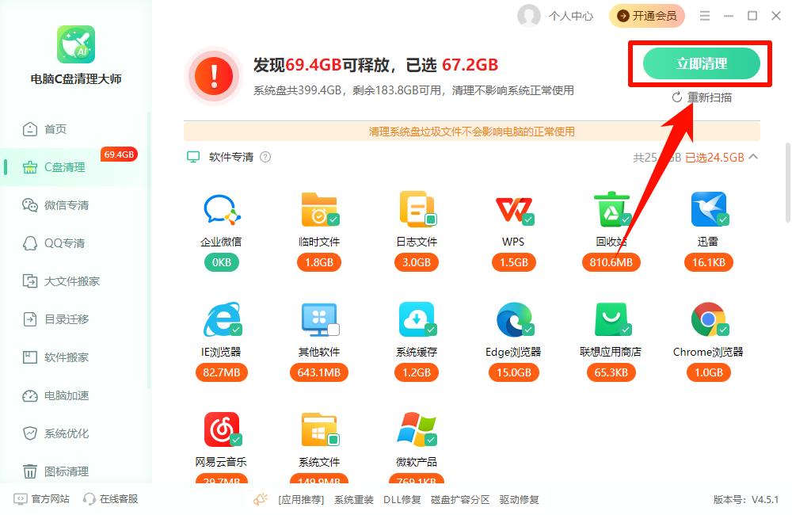This screenshot has width=792, height=515.
Task: Uncheck the WPS checkbox
Action: [x=528, y=219]
